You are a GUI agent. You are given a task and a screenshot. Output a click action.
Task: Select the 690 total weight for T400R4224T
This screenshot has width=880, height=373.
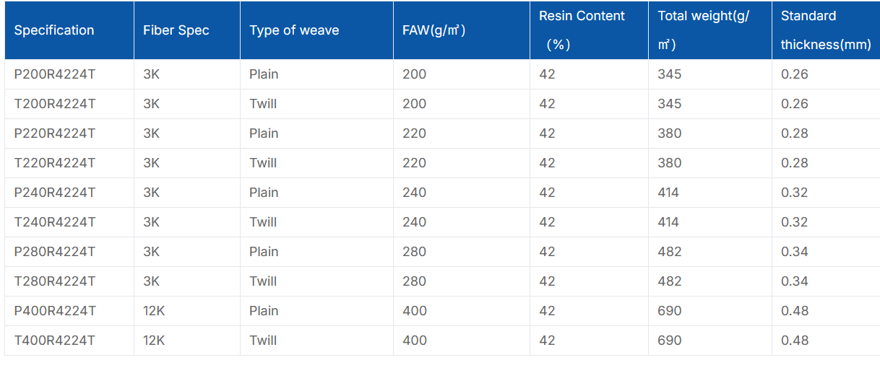click(670, 341)
